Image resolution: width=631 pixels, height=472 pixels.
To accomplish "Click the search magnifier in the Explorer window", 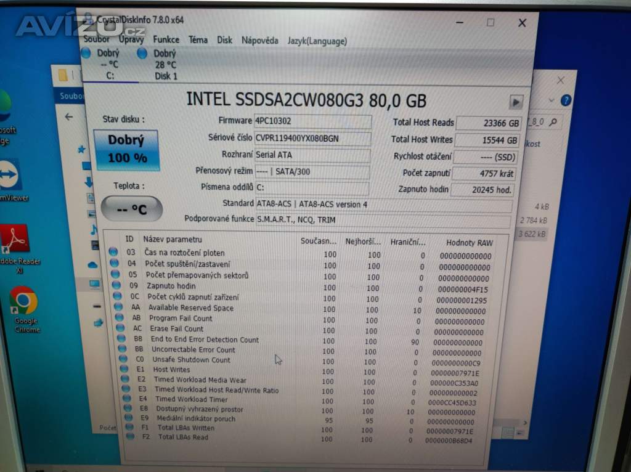I will tap(553, 122).
